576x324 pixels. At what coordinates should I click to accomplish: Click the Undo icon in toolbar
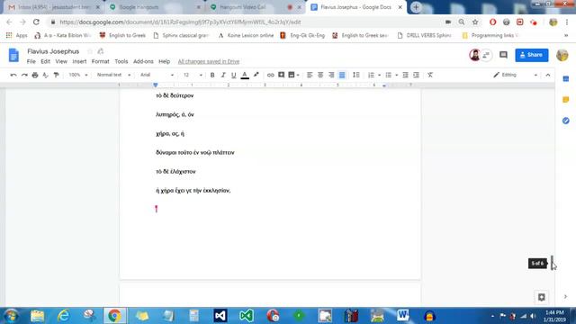pos(13,75)
